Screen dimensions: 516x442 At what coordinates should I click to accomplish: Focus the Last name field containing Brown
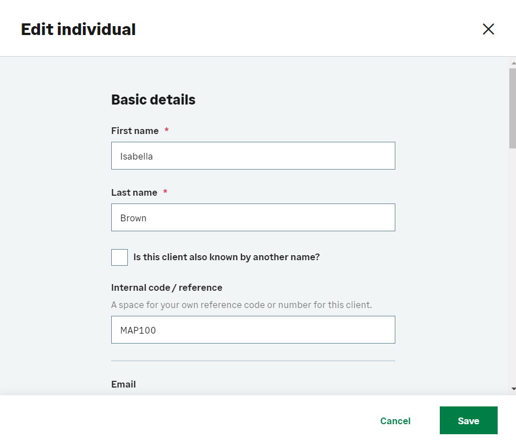(x=253, y=217)
